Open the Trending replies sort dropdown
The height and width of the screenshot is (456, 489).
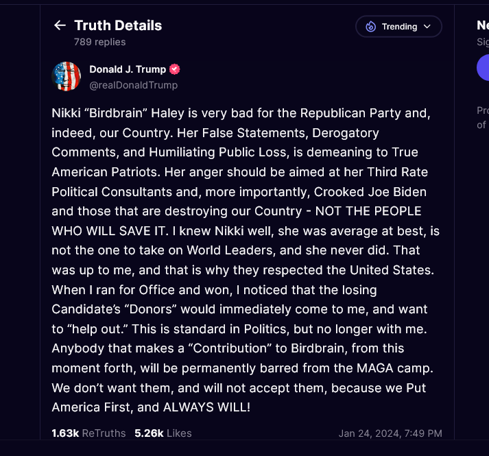(398, 27)
